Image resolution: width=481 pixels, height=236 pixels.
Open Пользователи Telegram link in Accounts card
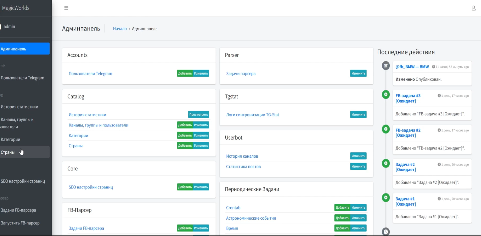(90, 74)
